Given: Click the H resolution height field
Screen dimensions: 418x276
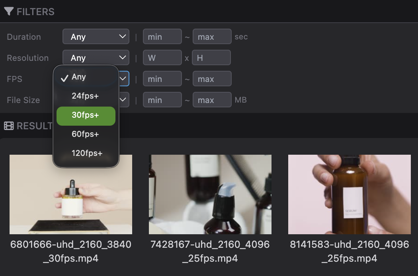Looking at the screenshot, I should click(211, 57).
